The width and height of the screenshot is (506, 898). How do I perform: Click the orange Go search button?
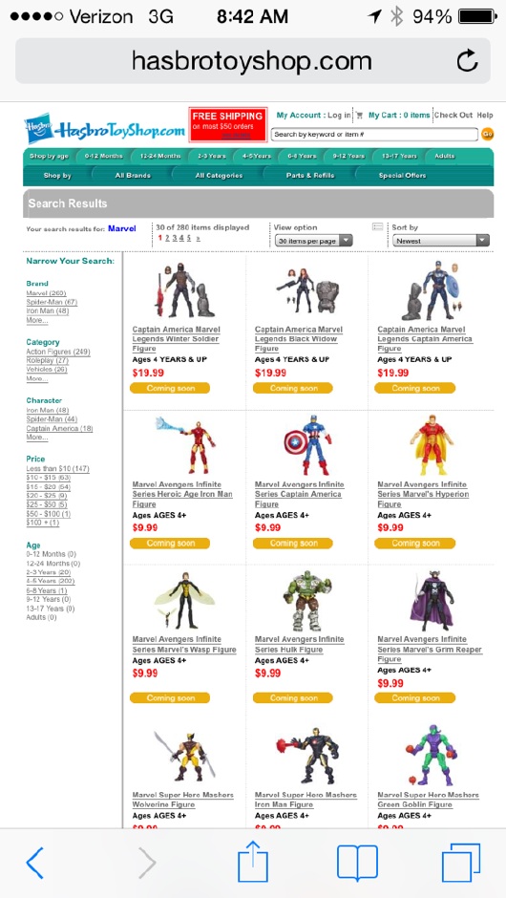pos(487,134)
